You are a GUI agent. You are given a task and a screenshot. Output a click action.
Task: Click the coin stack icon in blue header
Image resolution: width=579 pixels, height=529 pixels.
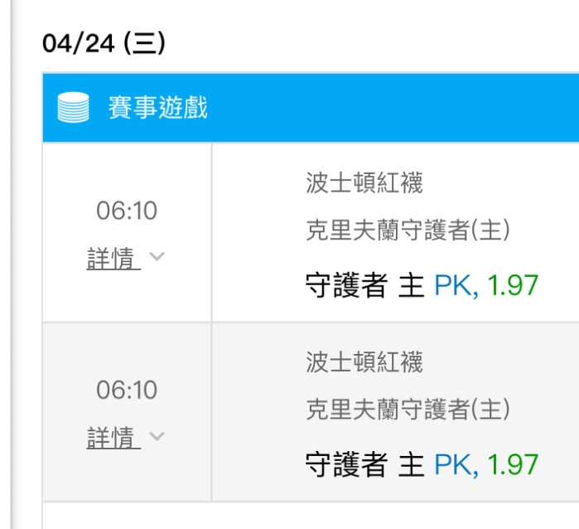coord(73,107)
